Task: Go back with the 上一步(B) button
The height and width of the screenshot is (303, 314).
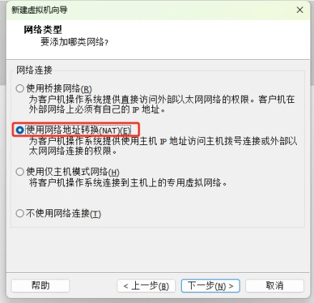Action: [146, 286]
